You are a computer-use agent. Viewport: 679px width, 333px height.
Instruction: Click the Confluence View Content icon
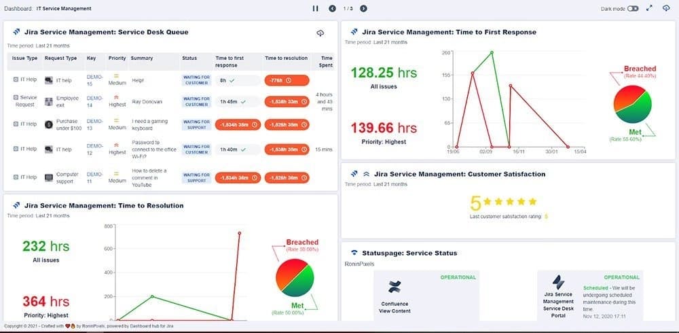(394, 286)
